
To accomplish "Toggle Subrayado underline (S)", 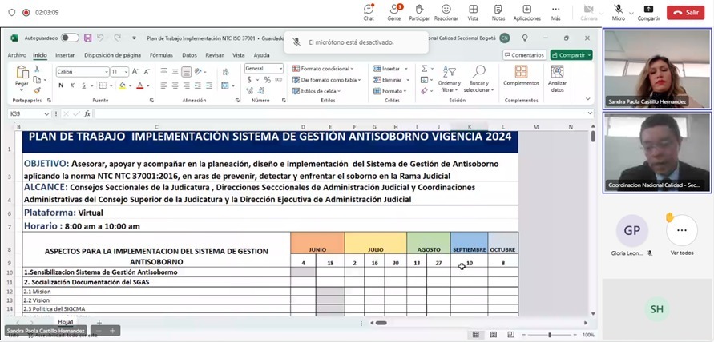I will tap(84, 85).
